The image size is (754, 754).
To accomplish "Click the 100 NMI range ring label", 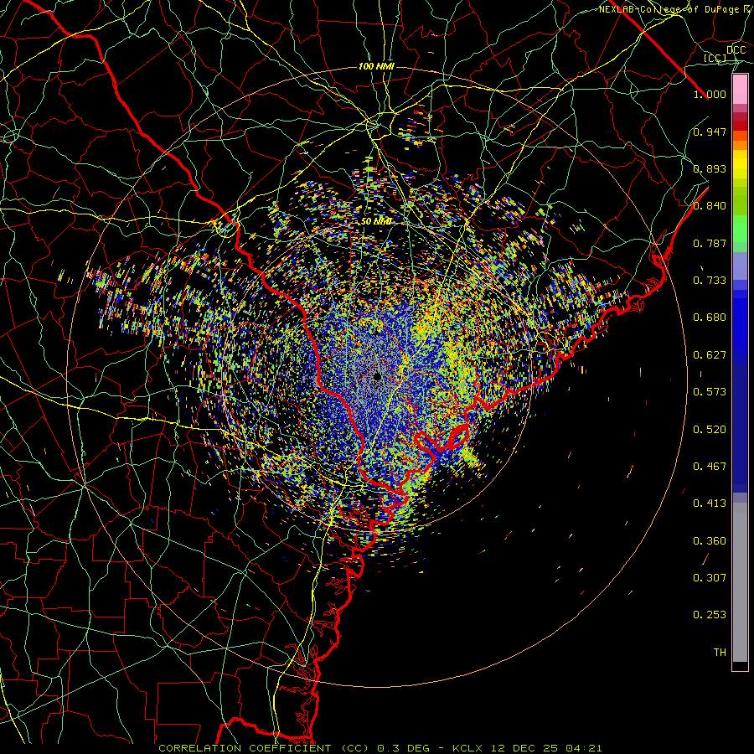I will [376, 66].
